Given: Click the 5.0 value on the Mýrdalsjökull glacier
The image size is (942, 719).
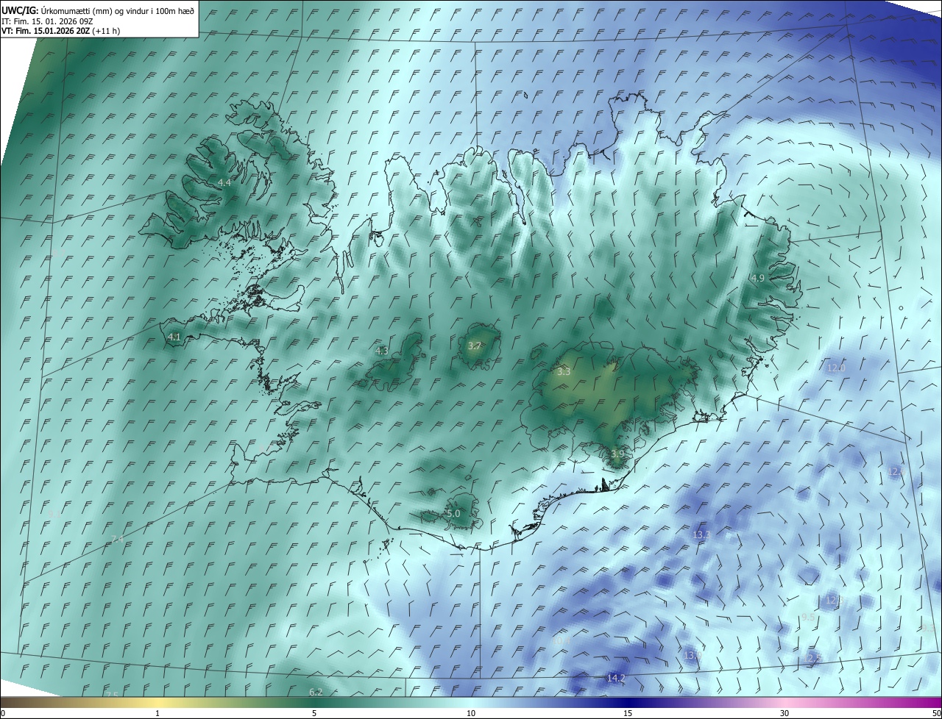Looking at the screenshot, I should (453, 514).
